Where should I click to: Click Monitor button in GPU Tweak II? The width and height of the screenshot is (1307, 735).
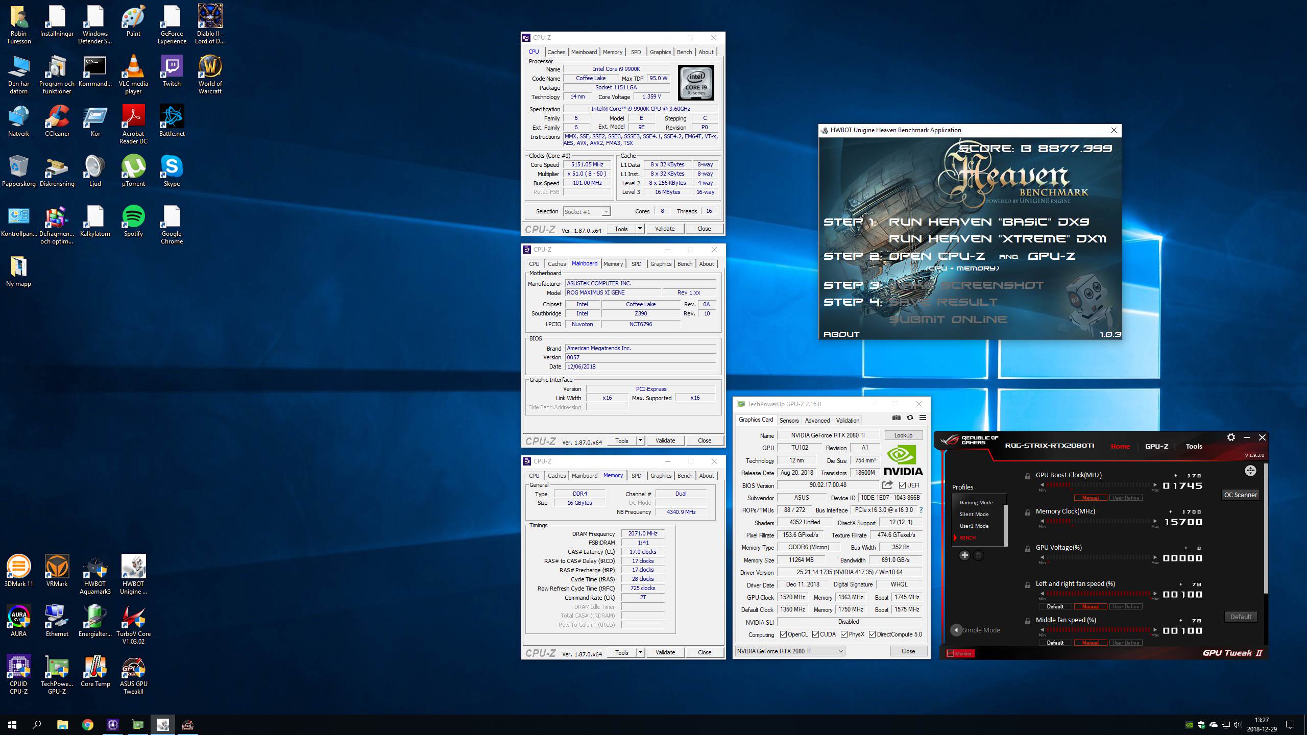coord(960,653)
